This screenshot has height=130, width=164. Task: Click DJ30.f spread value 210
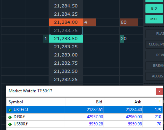pos(158,117)
